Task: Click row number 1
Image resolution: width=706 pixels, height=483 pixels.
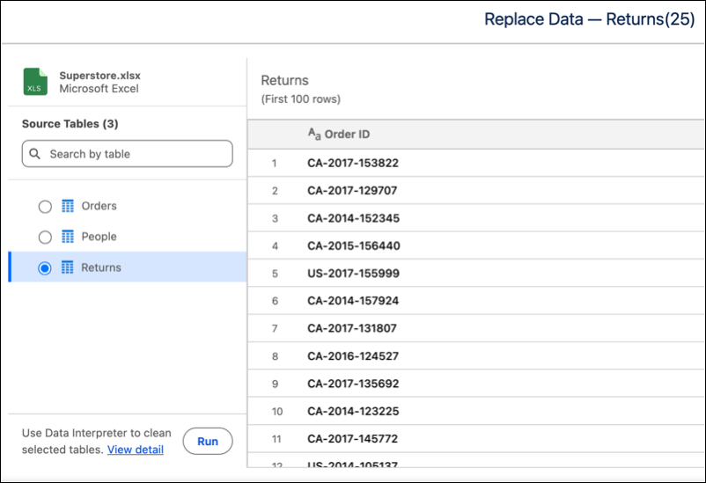Action: [x=274, y=163]
